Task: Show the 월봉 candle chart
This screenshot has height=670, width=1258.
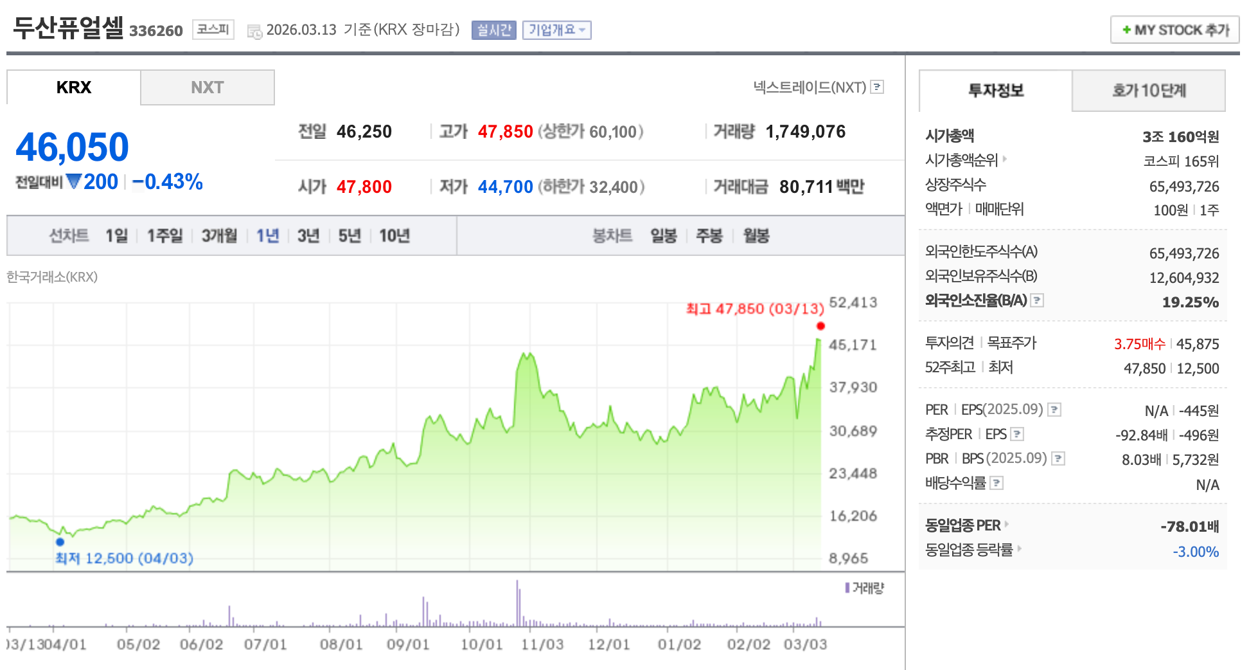Action: [756, 236]
